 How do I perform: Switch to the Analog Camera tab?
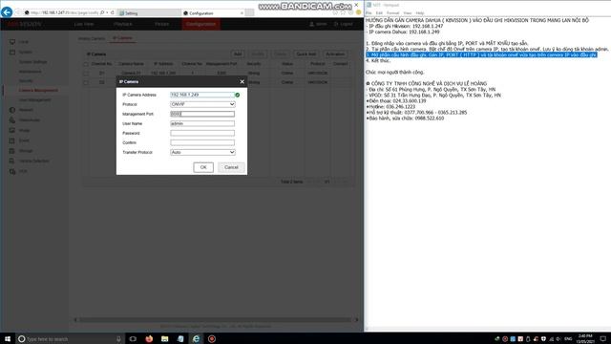point(92,38)
